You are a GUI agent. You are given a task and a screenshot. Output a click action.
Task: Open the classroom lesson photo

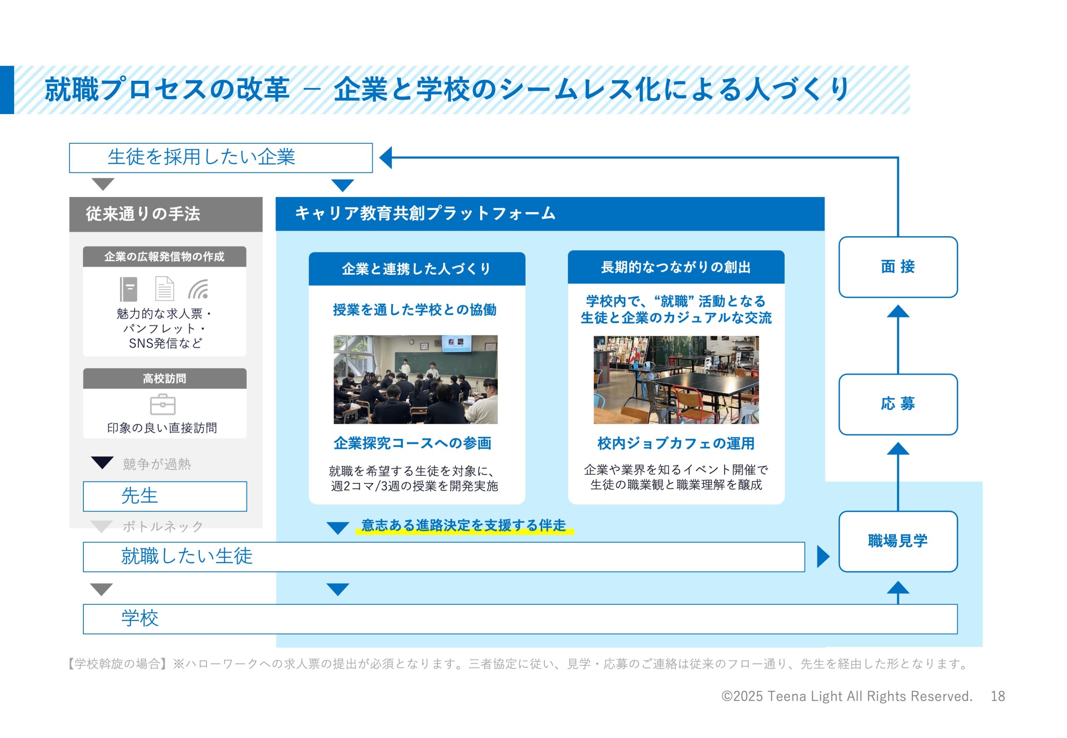pos(416,379)
